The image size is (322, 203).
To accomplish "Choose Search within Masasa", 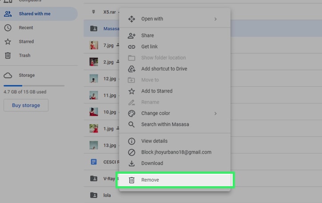I will [175, 125].
